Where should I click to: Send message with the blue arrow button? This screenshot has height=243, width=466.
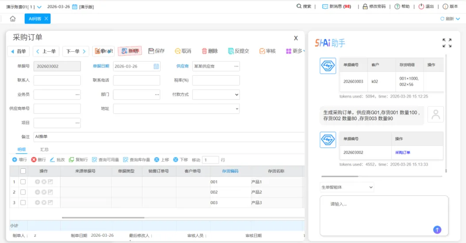[437, 230]
